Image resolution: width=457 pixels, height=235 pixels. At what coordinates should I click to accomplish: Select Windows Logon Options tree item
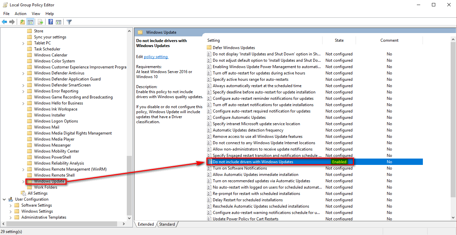pyautogui.click(x=56, y=121)
